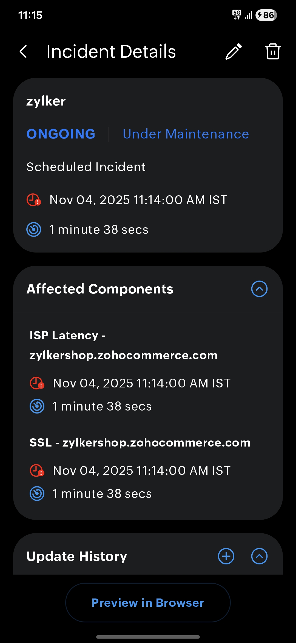Select the SSL zylkershop.zohocommerce.com component
296x643 pixels.
point(140,443)
